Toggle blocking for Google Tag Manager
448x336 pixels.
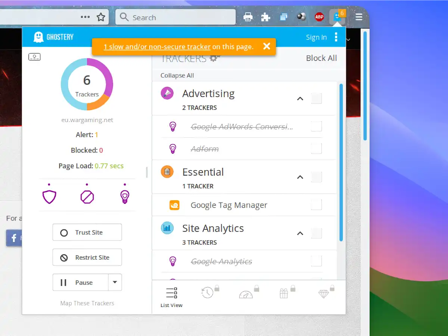click(316, 205)
